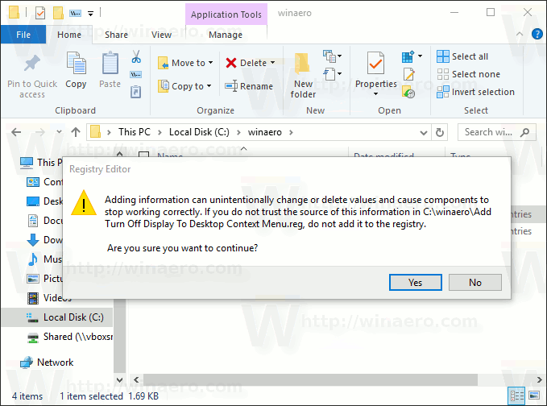Click No in the Registry Editor dialog
Image resolution: width=547 pixels, height=406 pixels.
[x=474, y=282]
